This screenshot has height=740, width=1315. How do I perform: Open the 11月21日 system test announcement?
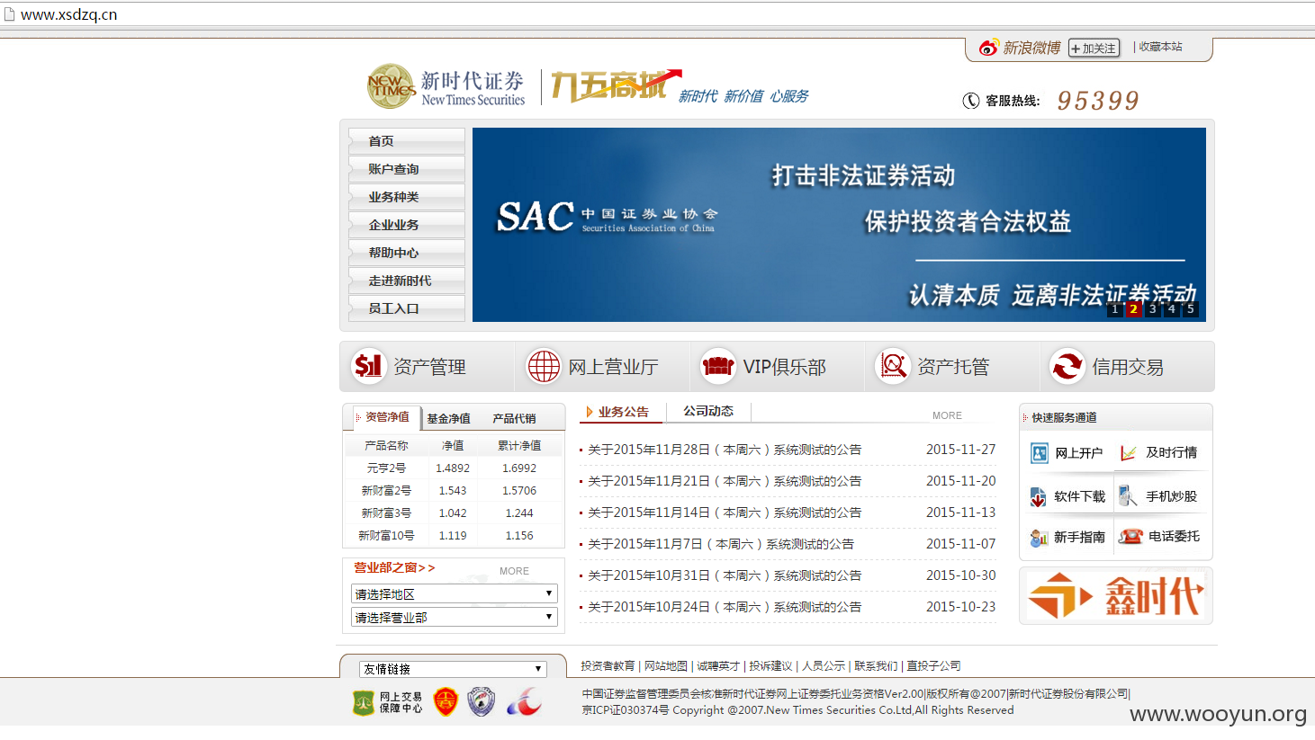pyautogui.click(x=725, y=481)
